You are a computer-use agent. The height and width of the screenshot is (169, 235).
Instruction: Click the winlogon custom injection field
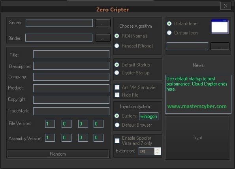tap(149, 116)
